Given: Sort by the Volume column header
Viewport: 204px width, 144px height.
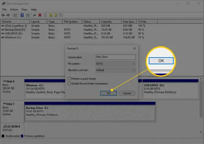Looking at the screenshot, I should click(15, 22).
